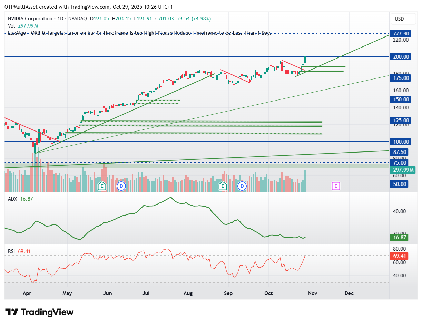Click the 227.40 price level label

pos(399,33)
